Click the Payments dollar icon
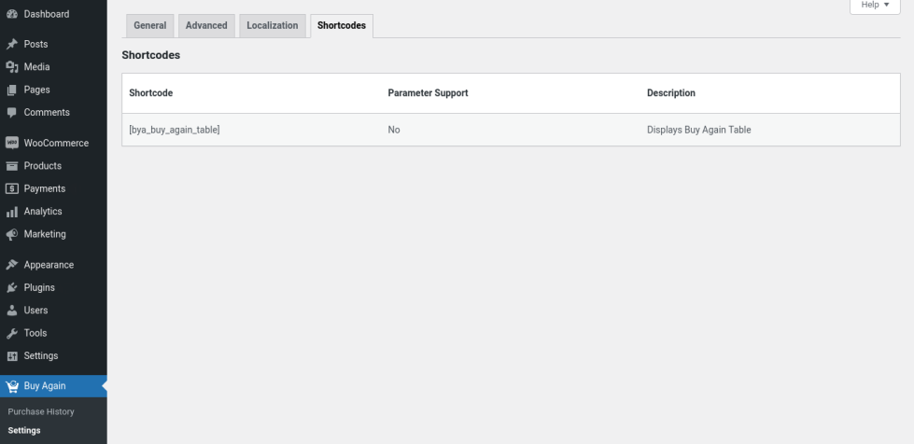 [12, 188]
